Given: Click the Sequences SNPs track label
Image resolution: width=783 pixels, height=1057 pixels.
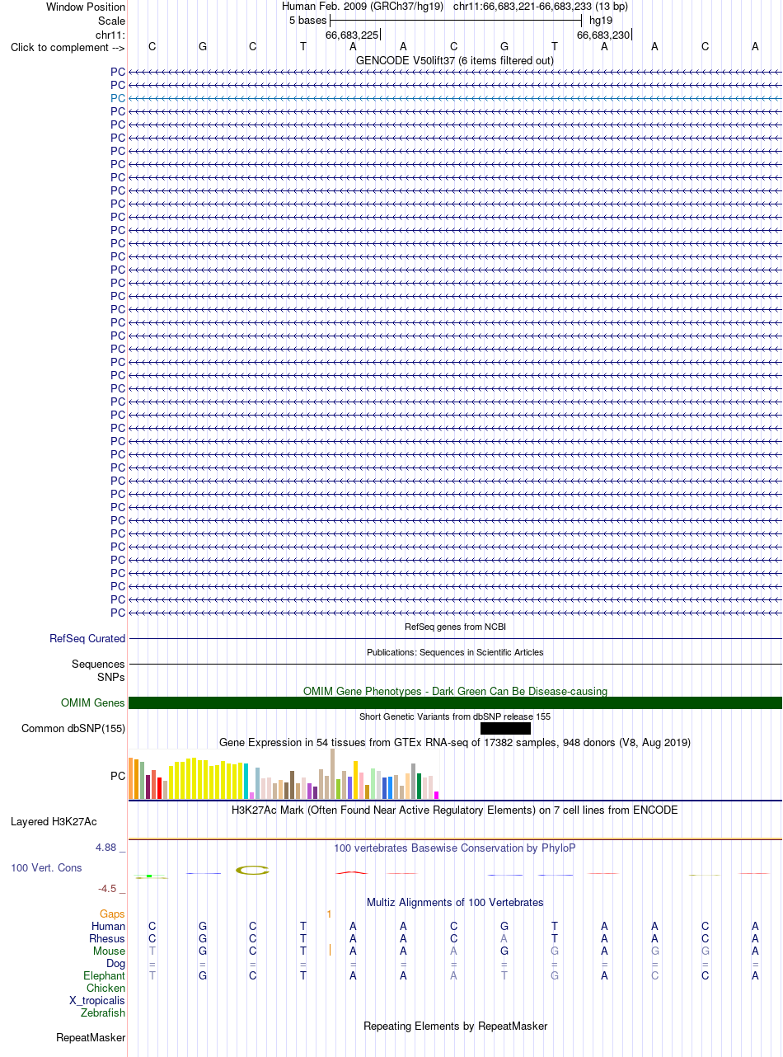Looking at the screenshot, I should 98,670.
